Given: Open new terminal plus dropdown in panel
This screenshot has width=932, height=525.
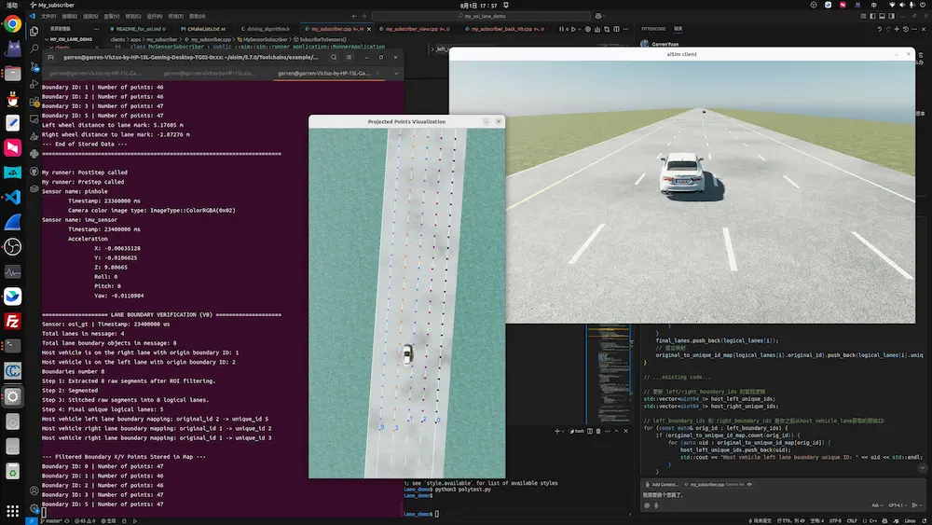Looking at the screenshot, I should tap(563, 431).
